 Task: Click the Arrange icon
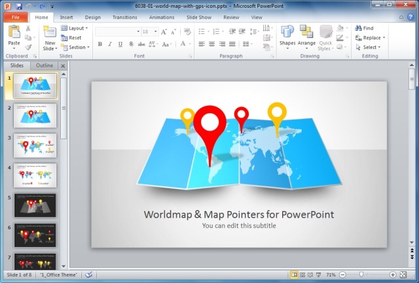point(306,31)
